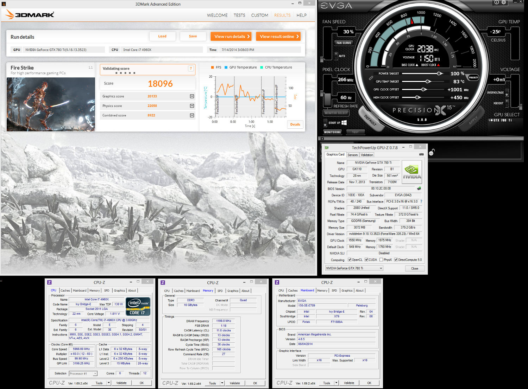The height and width of the screenshot is (389, 528).
Task: Click the Bus Interface question mark icon
Action: (421, 202)
